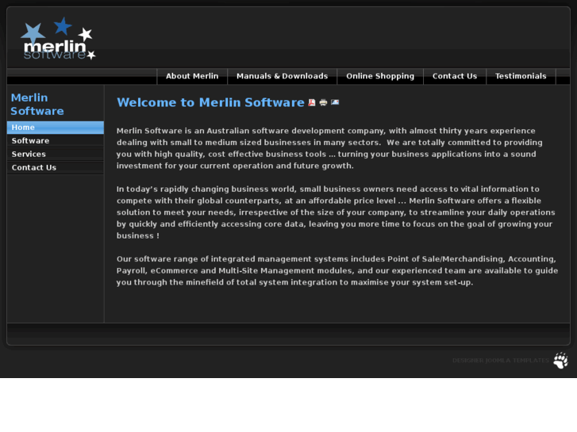Image resolution: width=577 pixels, height=432 pixels.
Task: Click the paragraph starting "Our software range of integrated"
Action: [337, 270]
